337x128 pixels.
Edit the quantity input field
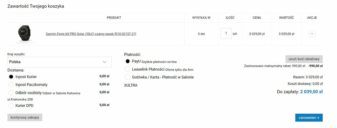point(226,33)
